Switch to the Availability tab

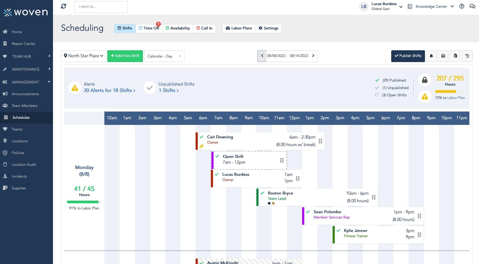(x=178, y=28)
